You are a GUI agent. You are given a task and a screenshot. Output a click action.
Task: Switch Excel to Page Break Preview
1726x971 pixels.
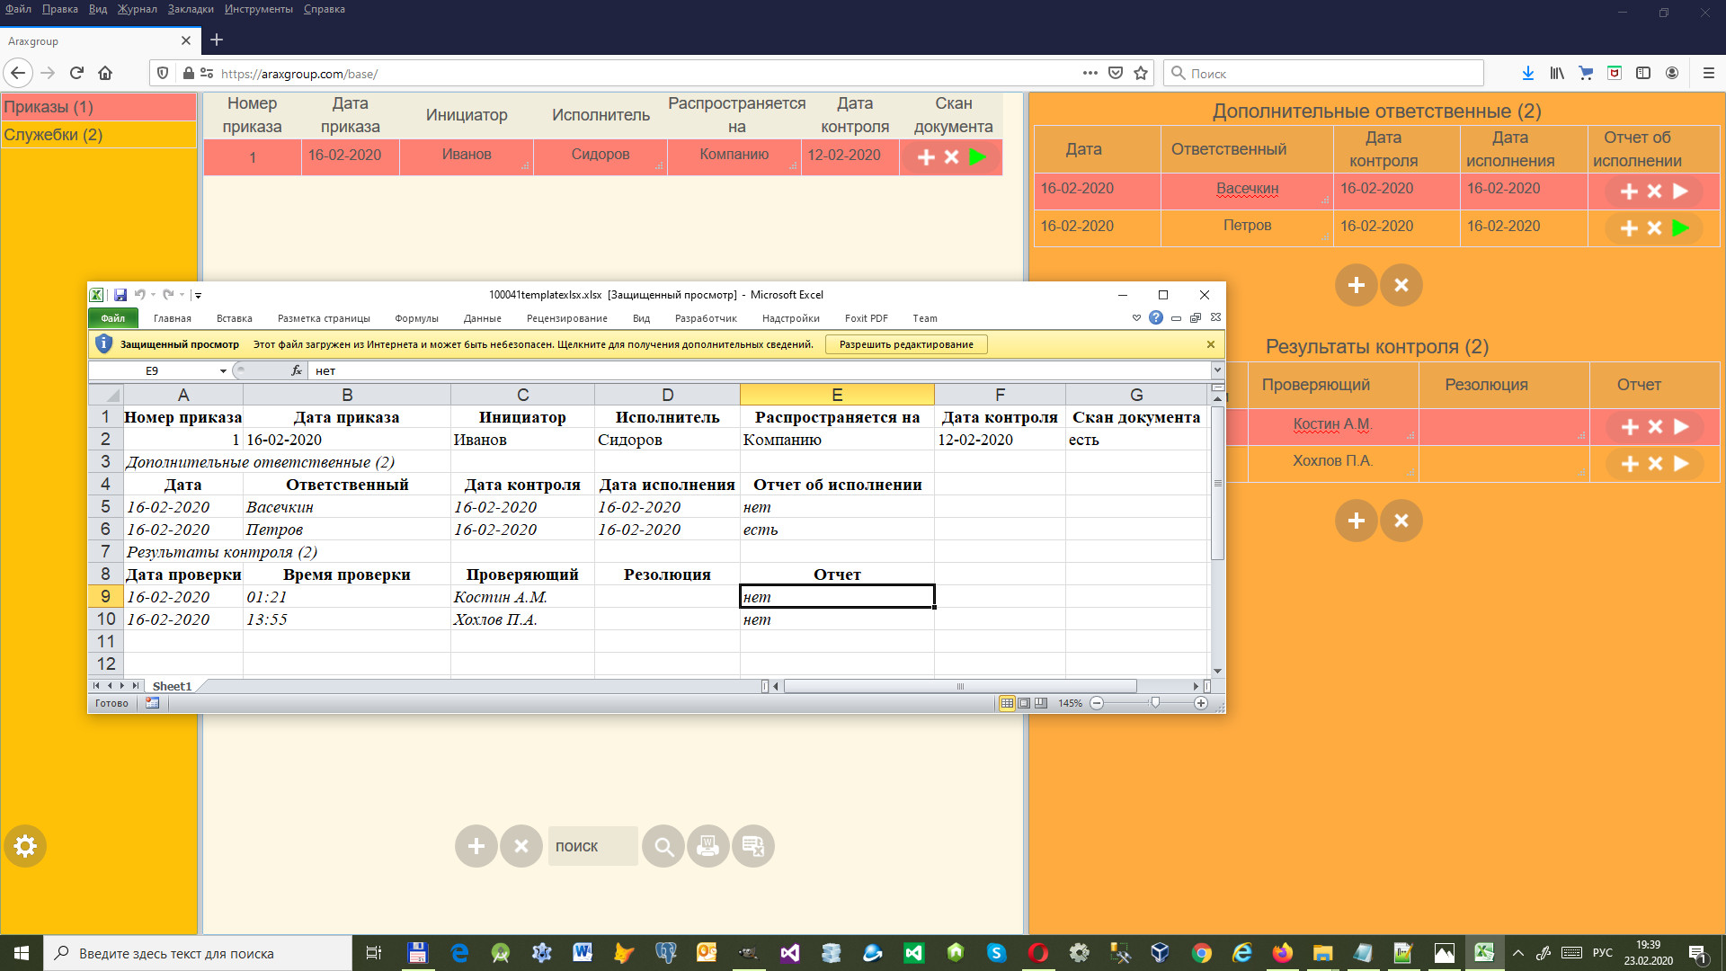pos(1041,703)
